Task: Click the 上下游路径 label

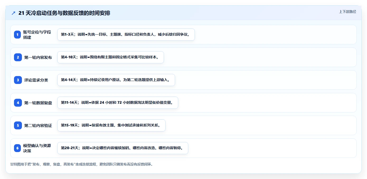Action: point(347,12)
